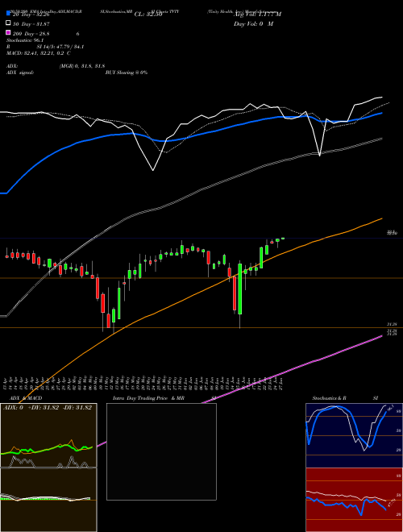This screenshot has height=532, width=403.
Task: Select the '50 Day - 31.87' label
Action: coord(31,23)
